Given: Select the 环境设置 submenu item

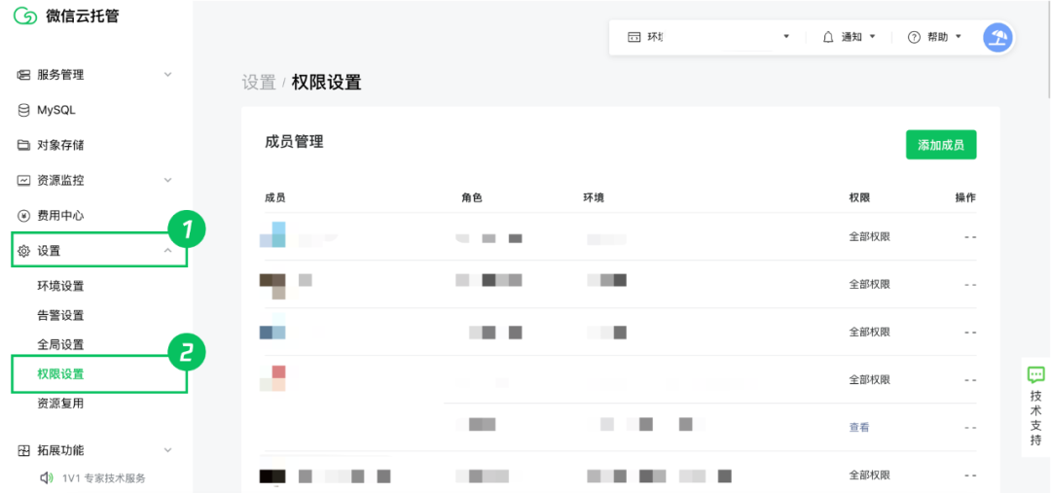Looking at the screenshot, I should coord(60,286).
